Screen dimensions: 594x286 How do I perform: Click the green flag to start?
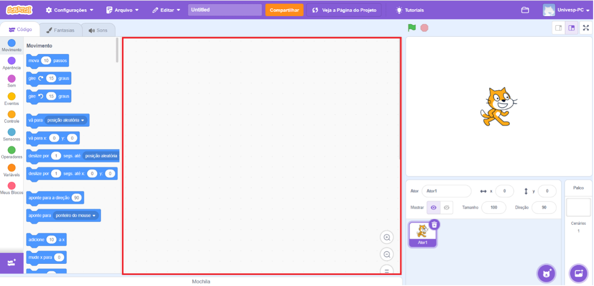coord(412,28)
